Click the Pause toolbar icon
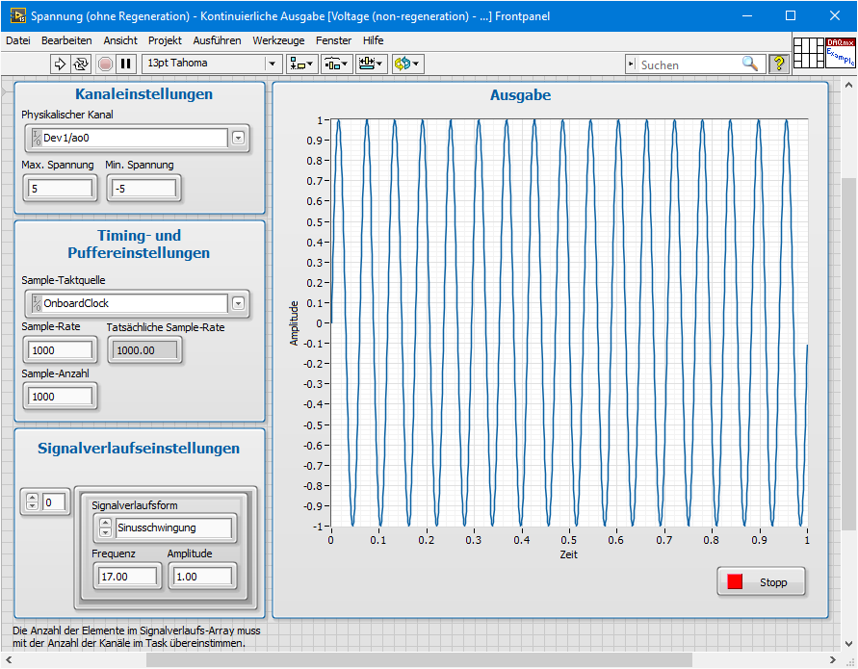858x669 pixels. coord(126,64)
